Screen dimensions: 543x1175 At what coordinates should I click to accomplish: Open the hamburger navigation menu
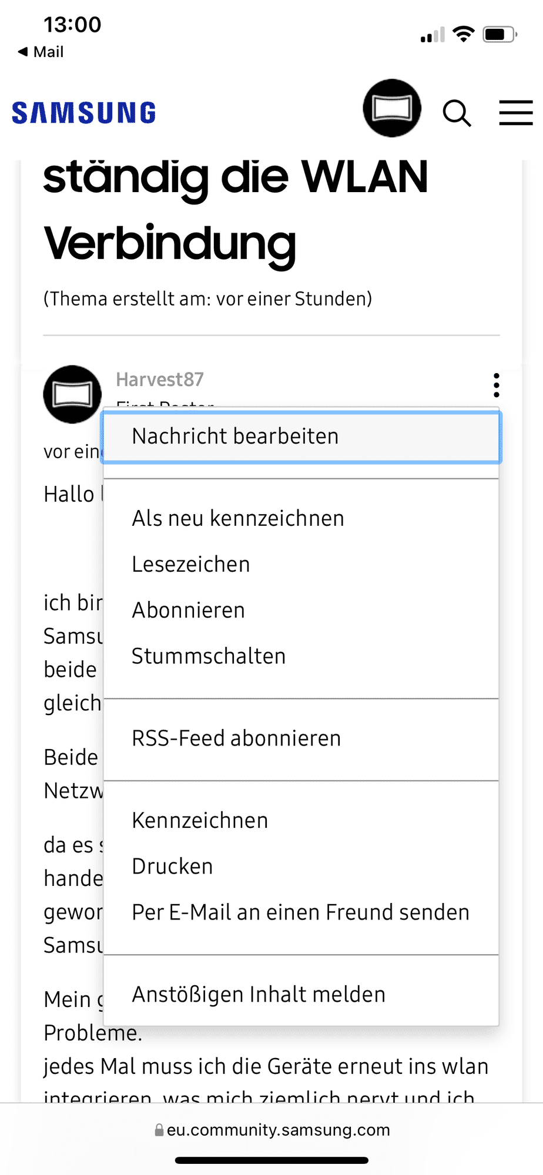[x=515, y=113]
